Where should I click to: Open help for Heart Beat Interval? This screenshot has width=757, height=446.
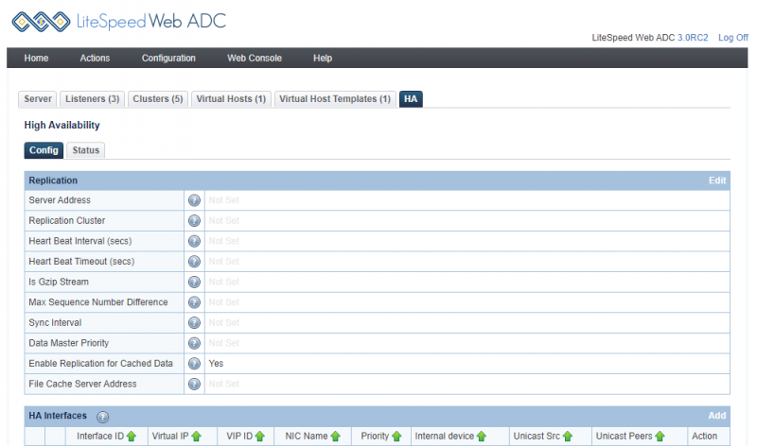(x=195, y=241)
